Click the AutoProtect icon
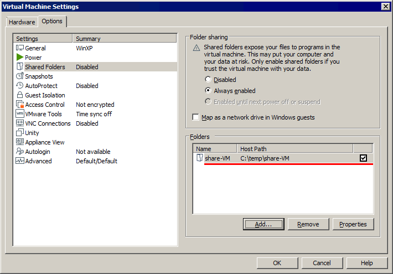Image resolution: width=393 pixels, height=274 pixels. point(20,85)
